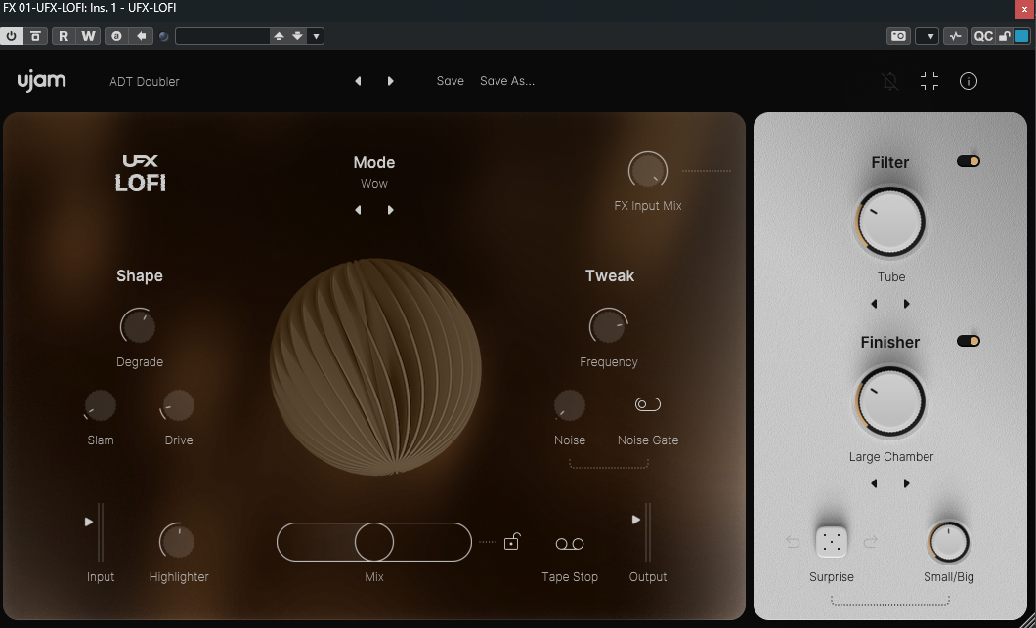Click the Save preset button
This screenshot has height=628, width=1036.
pyautogui.click(x=450, y=81)
